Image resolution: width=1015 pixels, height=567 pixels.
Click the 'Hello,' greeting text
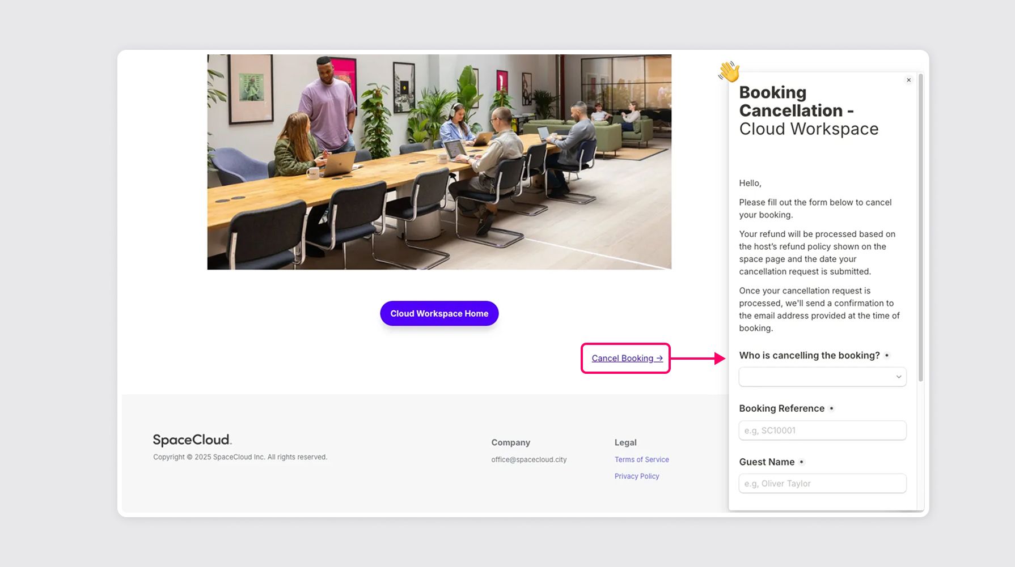[x=750, y=183]
